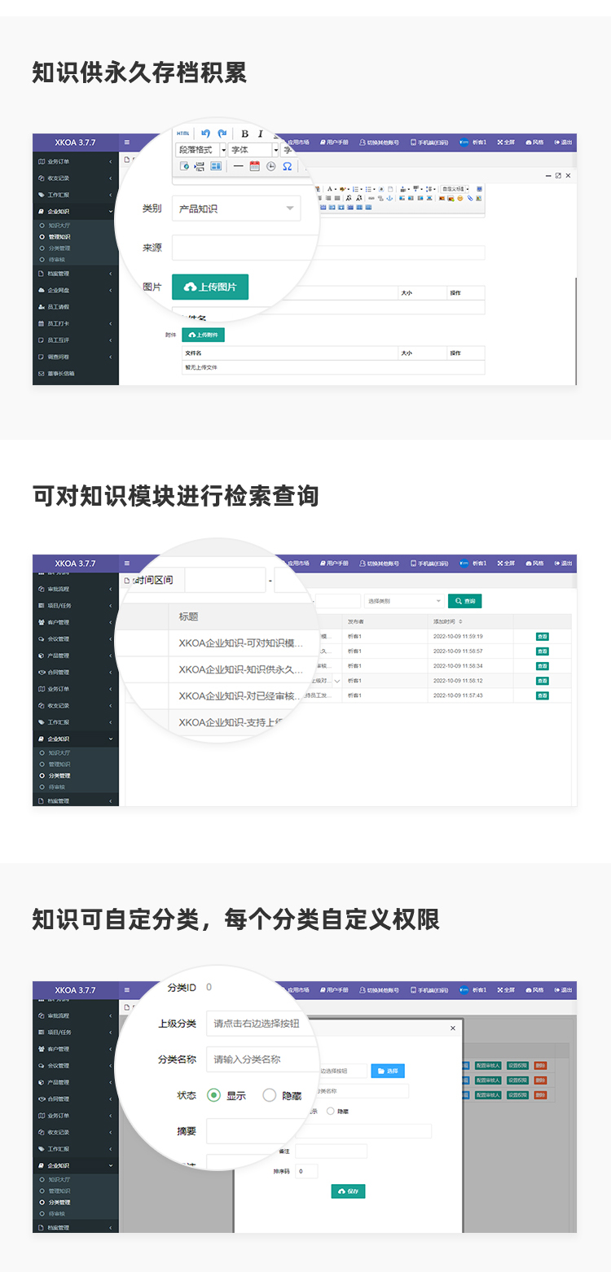Open the 类别 dropdown showing 产品知识
This screenshot has height=1272, width=611.
[236, 208]
